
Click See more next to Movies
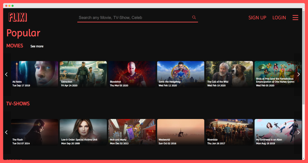pos(37,46)
